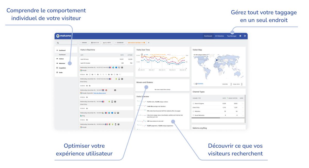This screenshot has height=168, width=309.
Task: Click the Matomo.org Blog widget title
Action: (x=200, y=128)
